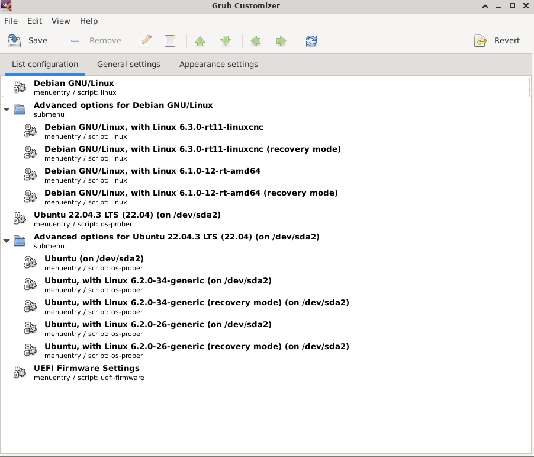Click the green left arrow icon
The width and height of the screenshot is (534, 457).
point(255,41)
